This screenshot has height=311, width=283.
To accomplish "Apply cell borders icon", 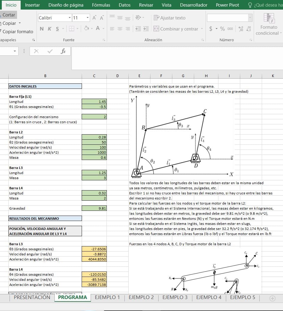I will [71, 29].
